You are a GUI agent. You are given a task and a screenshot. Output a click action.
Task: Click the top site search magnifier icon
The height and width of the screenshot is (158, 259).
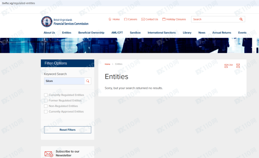[x=241, y=19]
